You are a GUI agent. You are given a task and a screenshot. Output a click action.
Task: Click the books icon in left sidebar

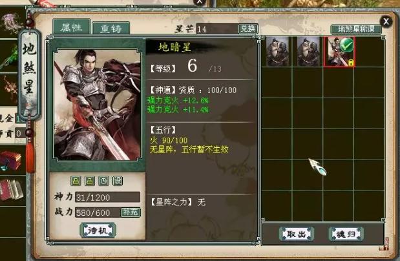(x=11, y=189)
